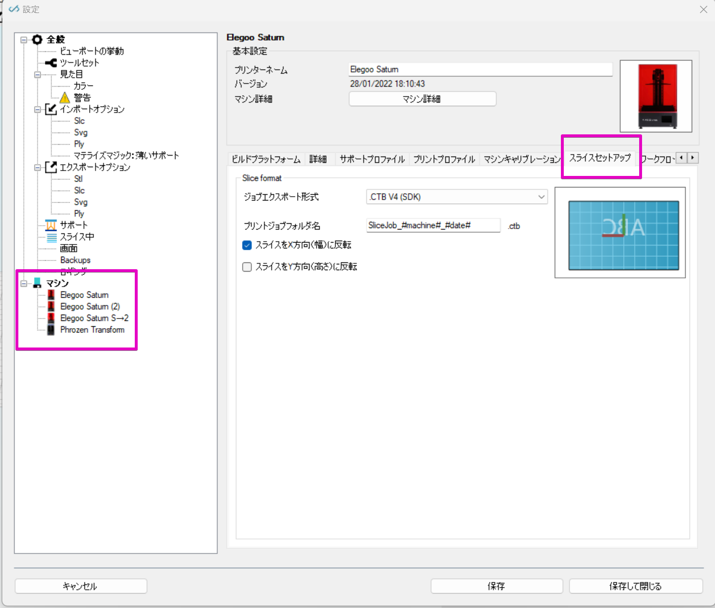
Task: Click the dark printer icon for Phrozen Transform
Action: tap(51, 330)
